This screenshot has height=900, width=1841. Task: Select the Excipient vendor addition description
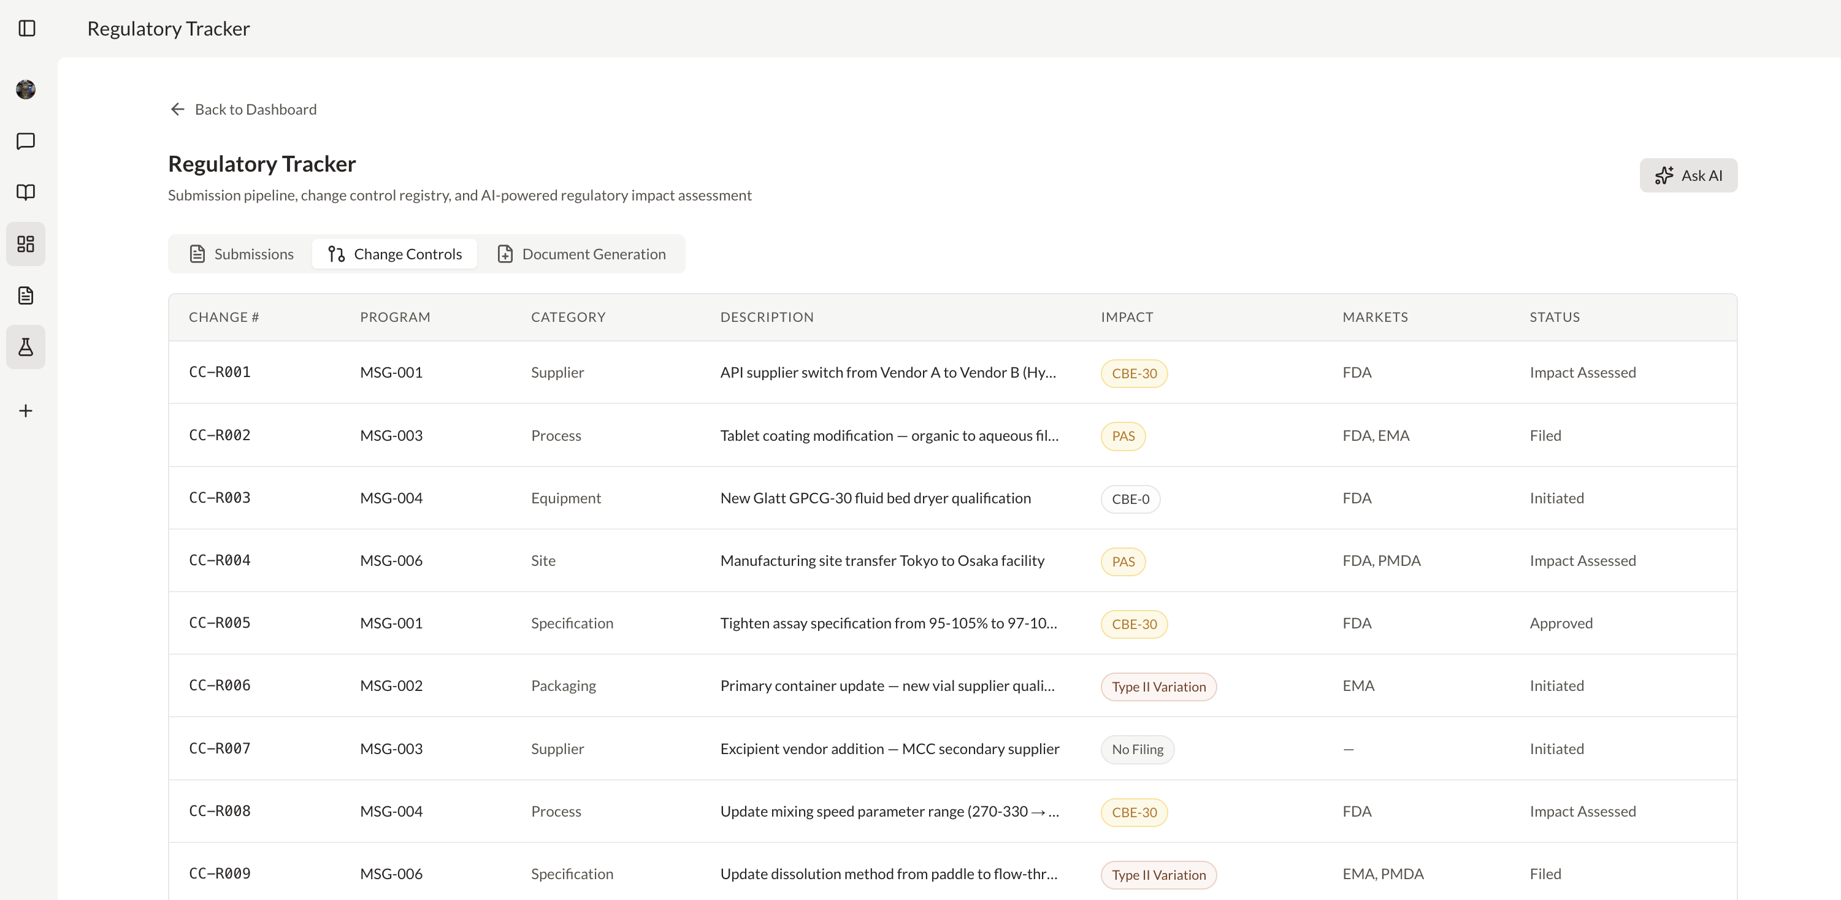click(890, 749)
